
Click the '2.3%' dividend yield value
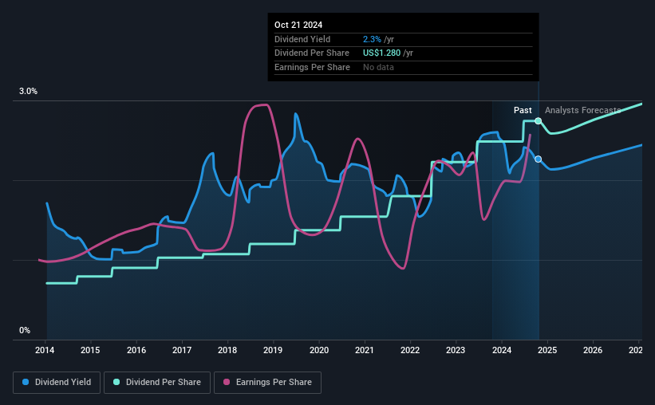point(372,39)
